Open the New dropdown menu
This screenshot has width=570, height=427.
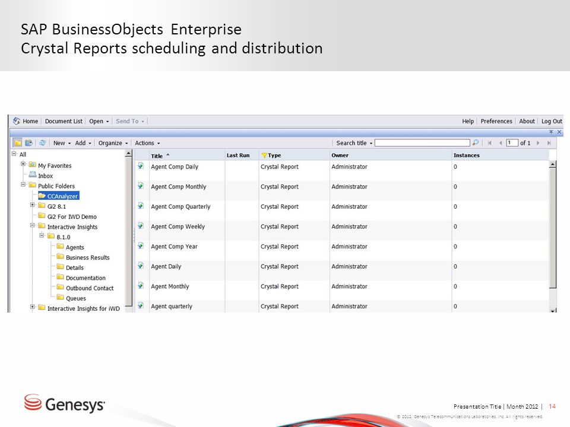coord(62,143)
